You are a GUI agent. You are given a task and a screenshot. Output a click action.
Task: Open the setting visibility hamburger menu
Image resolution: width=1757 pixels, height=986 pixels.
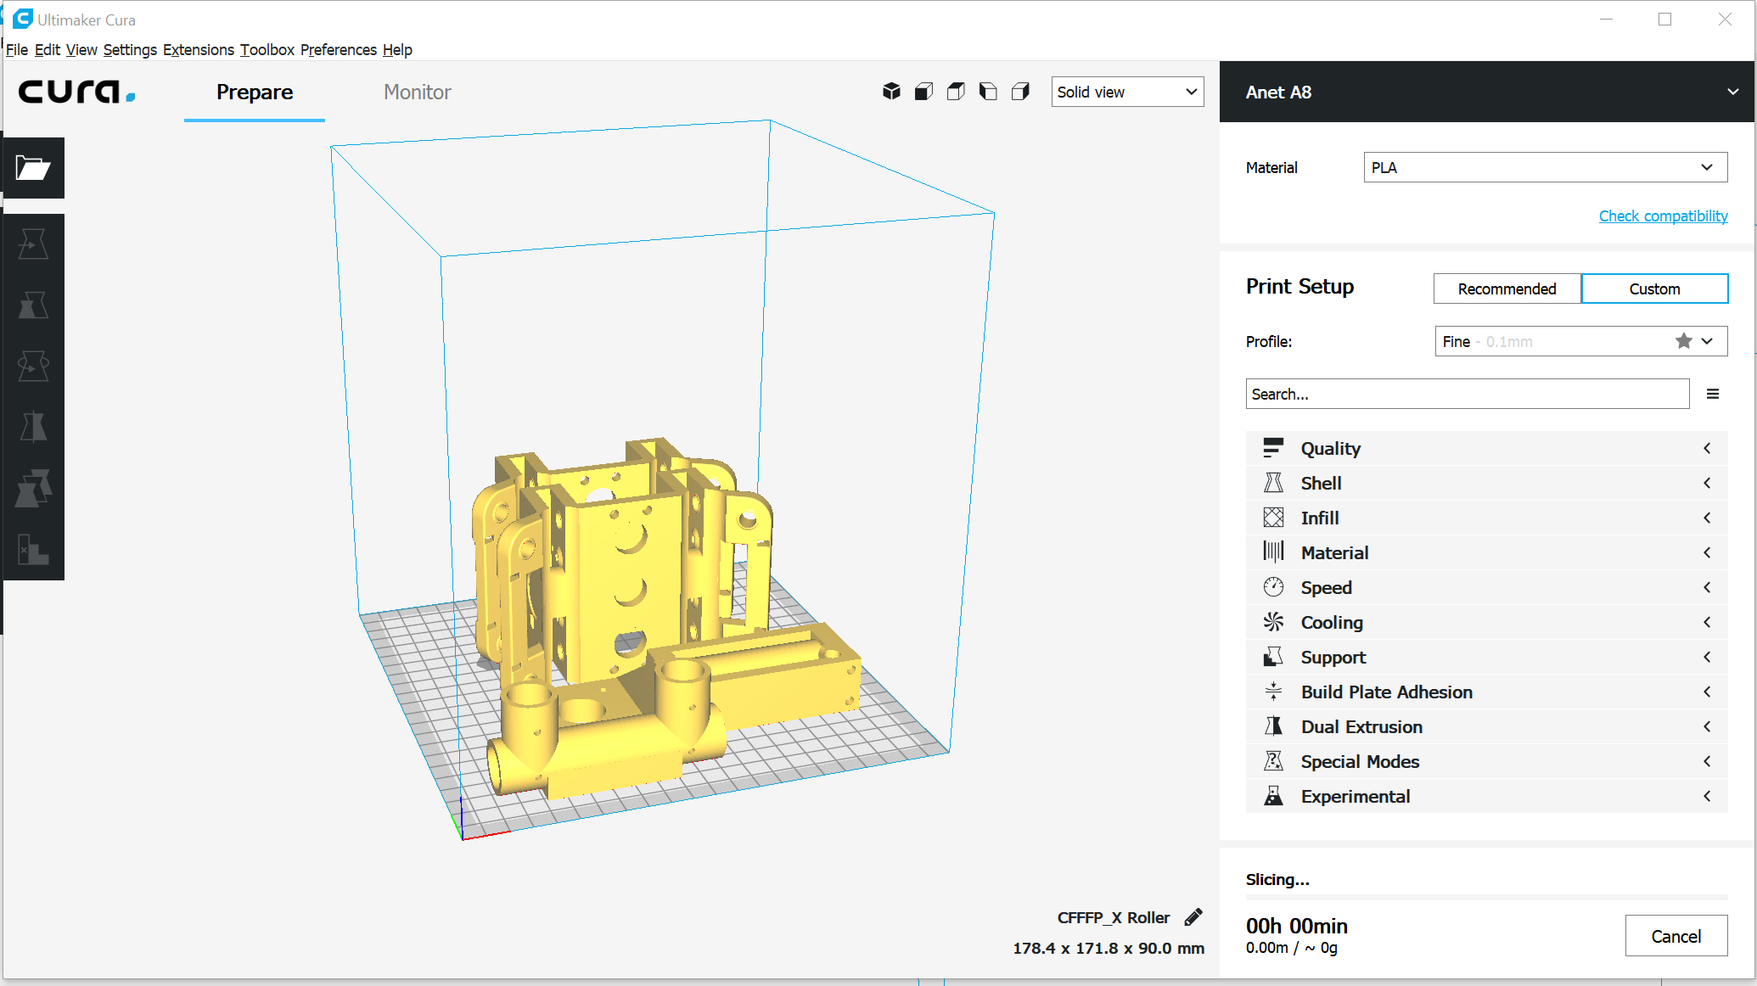point(1713,394)
